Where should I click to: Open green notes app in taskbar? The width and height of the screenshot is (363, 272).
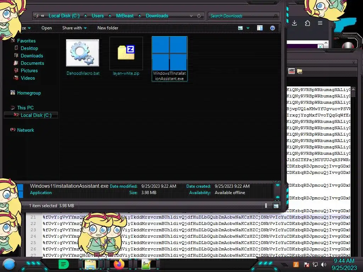(63, 264)
